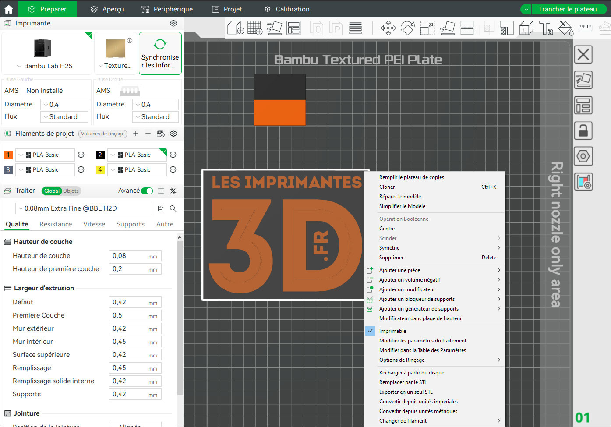
Task: Open the Text shape tool
Action: [546, 28]
